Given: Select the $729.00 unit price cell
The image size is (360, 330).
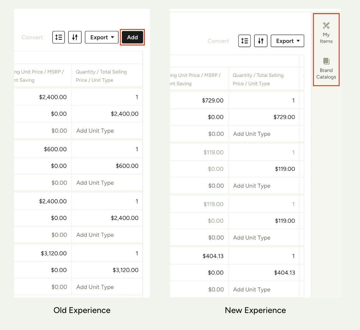Looking at the screenshot, I should [213, 101].
